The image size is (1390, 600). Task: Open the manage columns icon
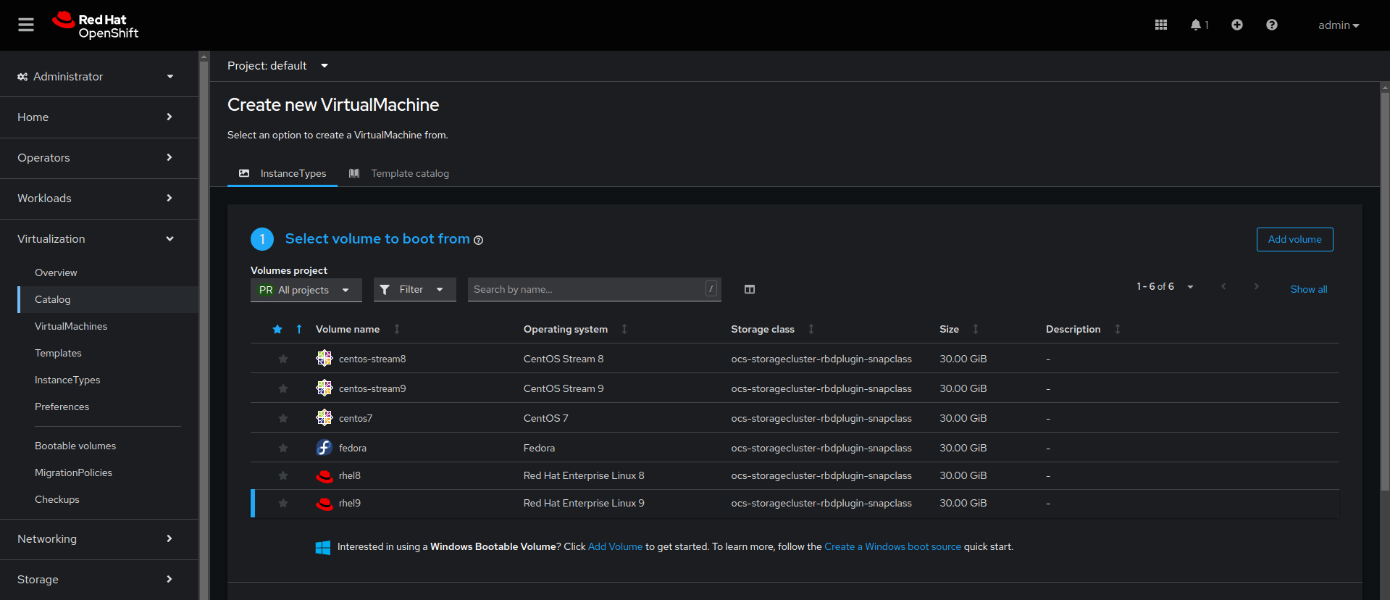pyautogui.click(x=749, y=289)
